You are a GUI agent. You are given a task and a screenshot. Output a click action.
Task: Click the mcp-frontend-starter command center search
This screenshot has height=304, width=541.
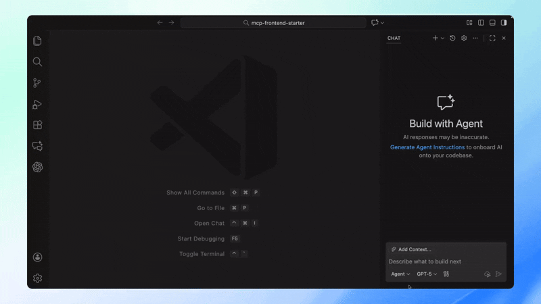pyautogui.click(x=273, y=23)
